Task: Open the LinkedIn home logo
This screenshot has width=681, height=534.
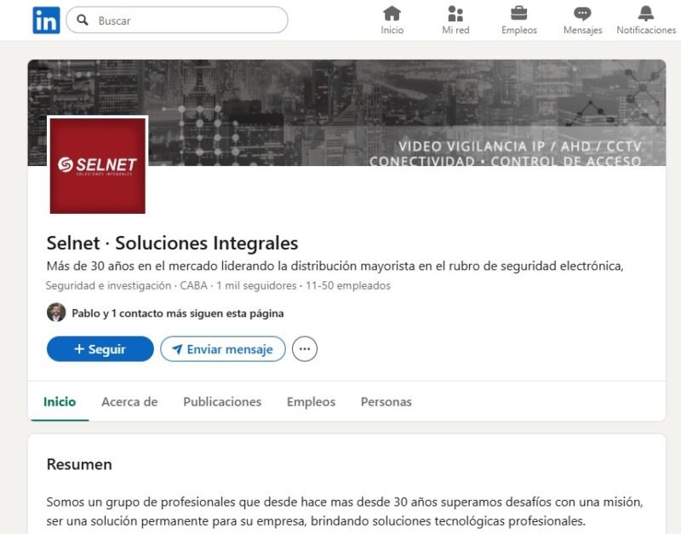Action: [46, 20]
